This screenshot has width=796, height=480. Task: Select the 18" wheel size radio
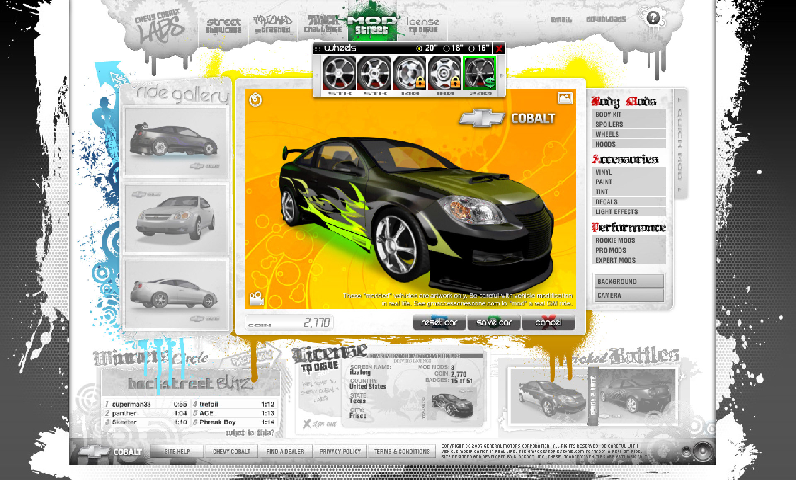pos(447,48)
